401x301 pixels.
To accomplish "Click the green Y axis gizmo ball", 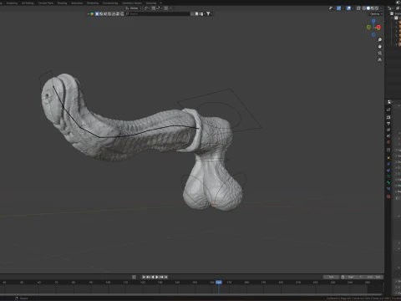I will pyautogui.click(x=368, y=27).
